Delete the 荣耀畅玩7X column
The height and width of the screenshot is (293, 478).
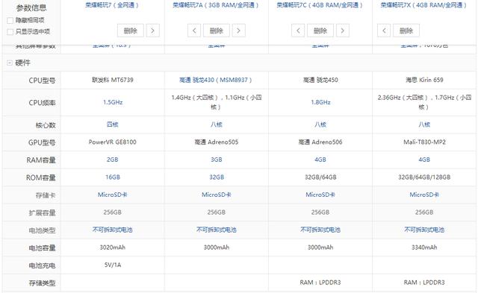tap(406, 31)
